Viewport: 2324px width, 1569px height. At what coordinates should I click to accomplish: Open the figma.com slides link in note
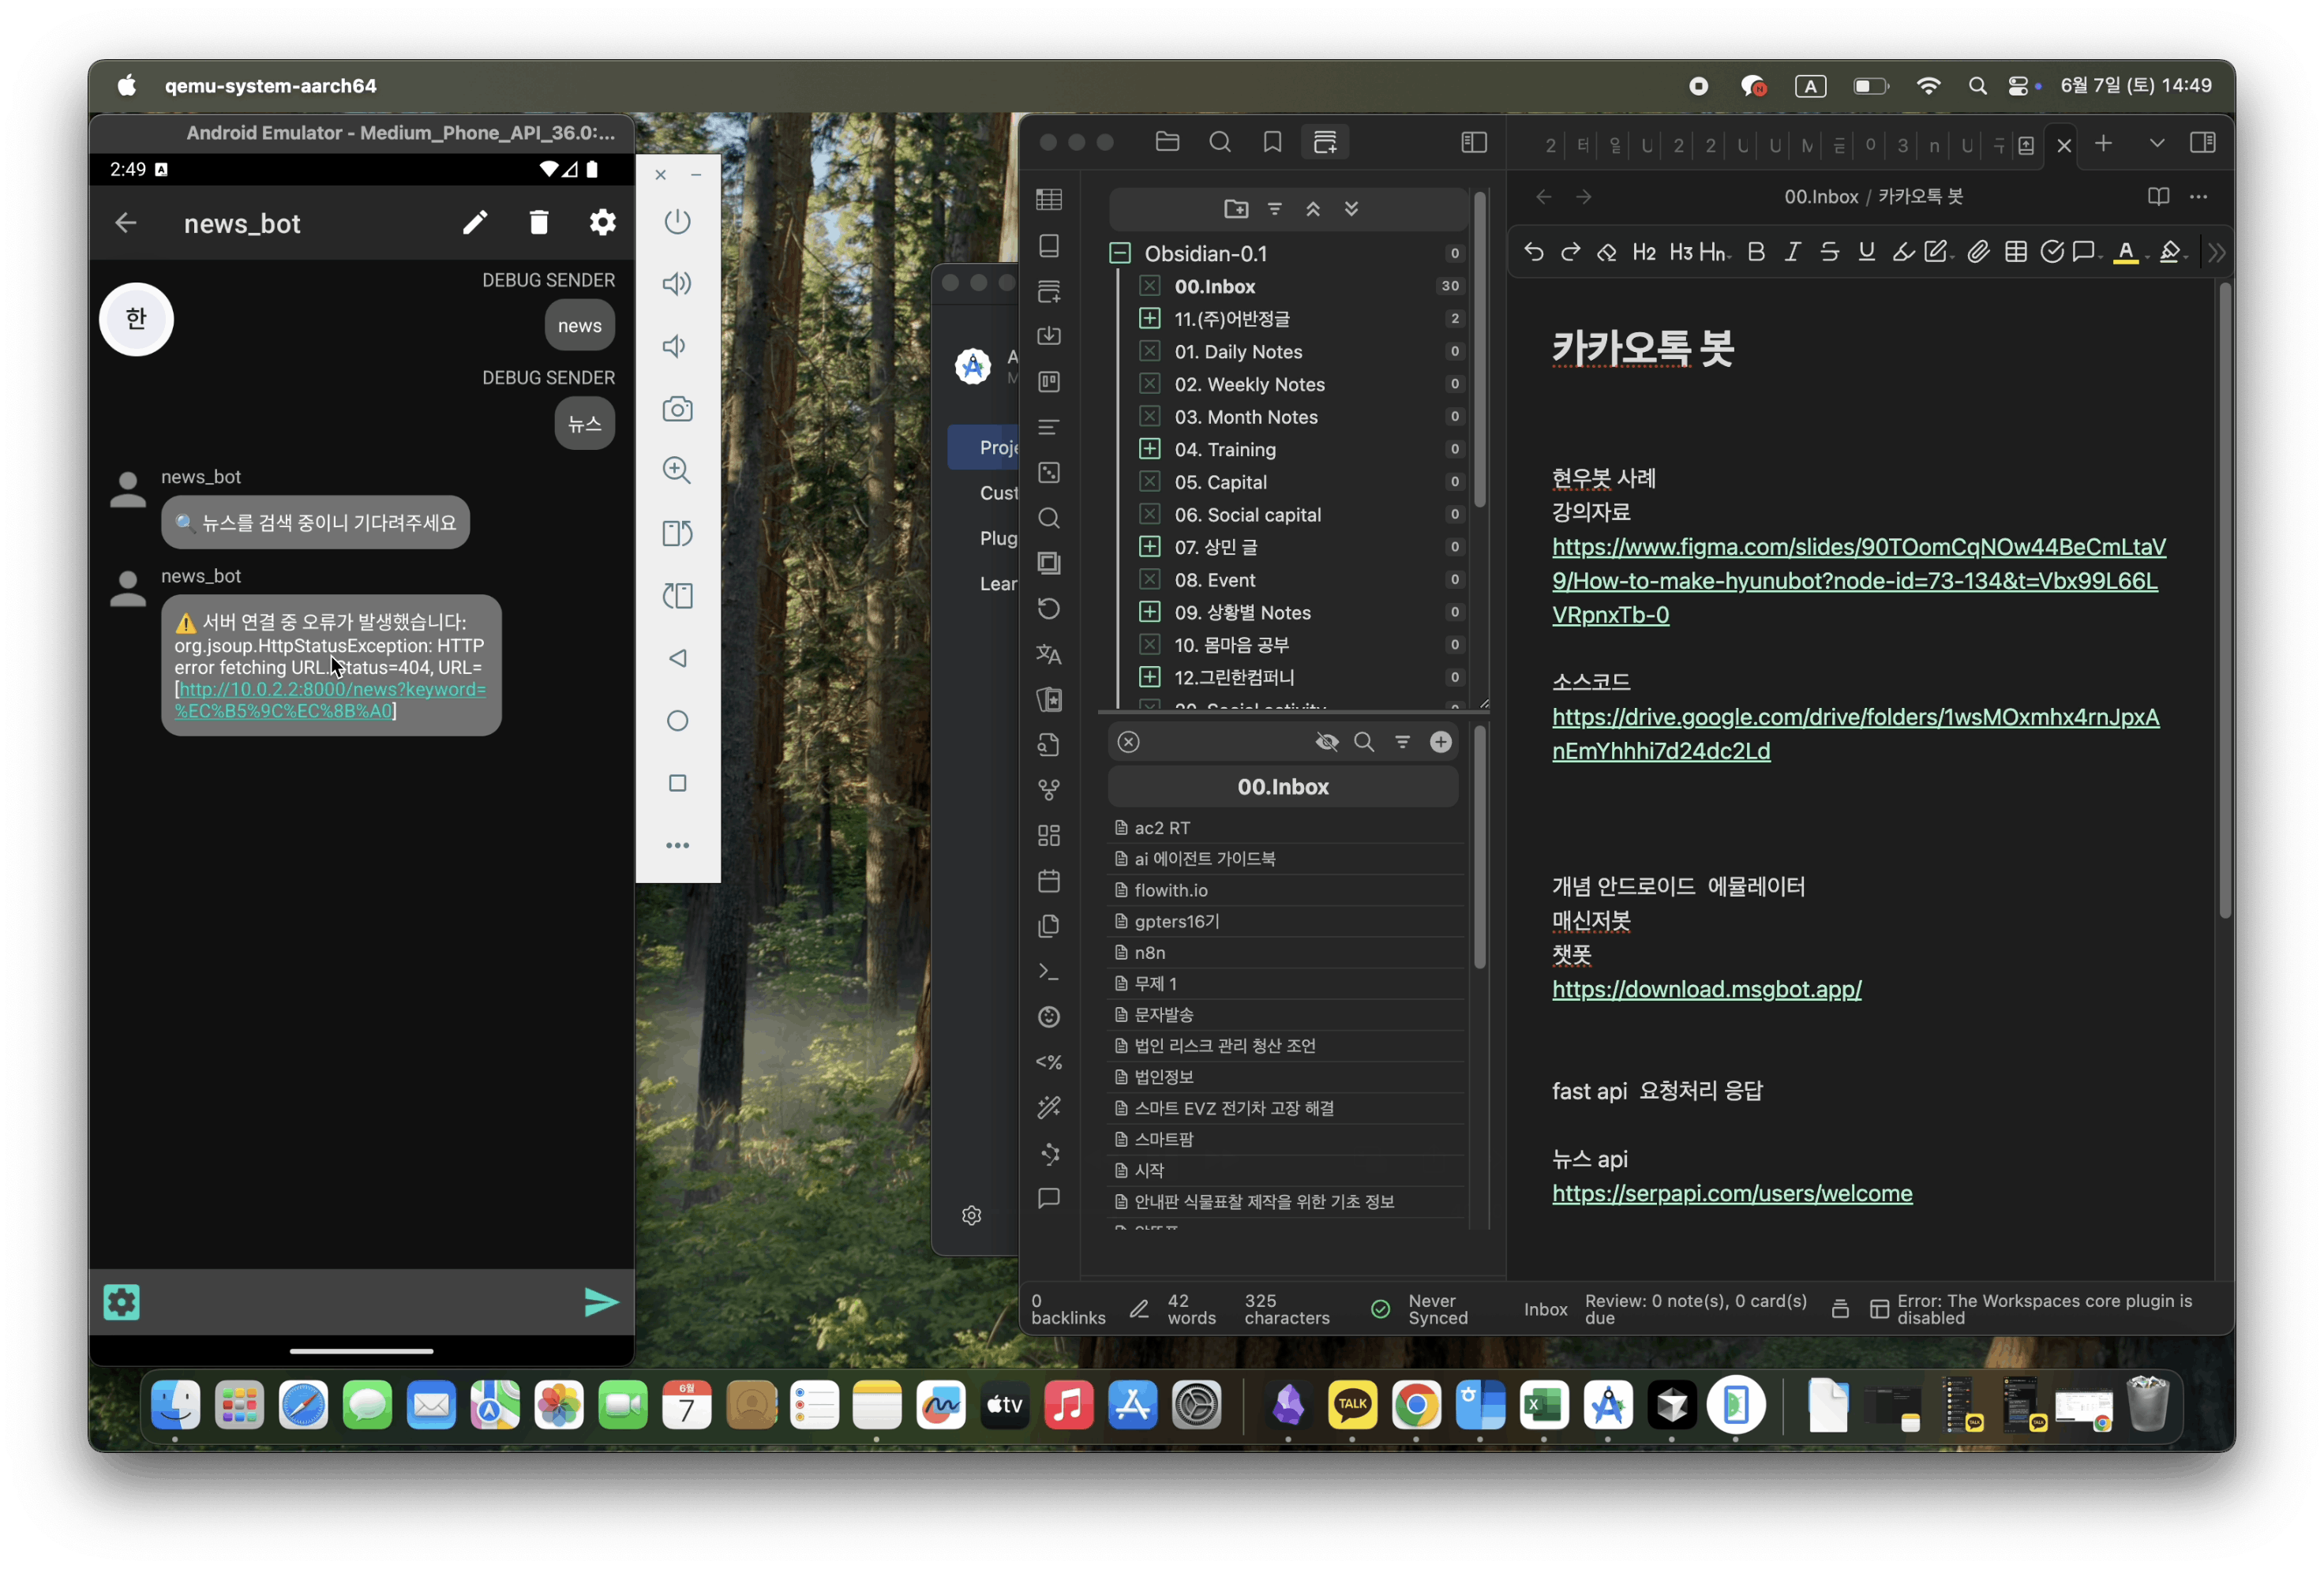(x=1858, y=580)
